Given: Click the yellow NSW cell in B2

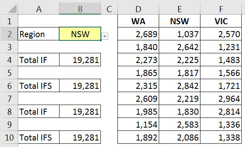Looking at the screenshot, I should (x=80, y=34).
